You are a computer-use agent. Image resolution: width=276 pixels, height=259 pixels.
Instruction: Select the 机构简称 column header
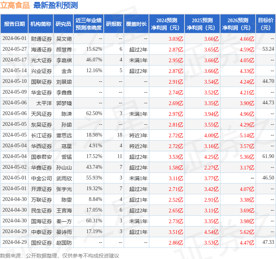[41, 24]
